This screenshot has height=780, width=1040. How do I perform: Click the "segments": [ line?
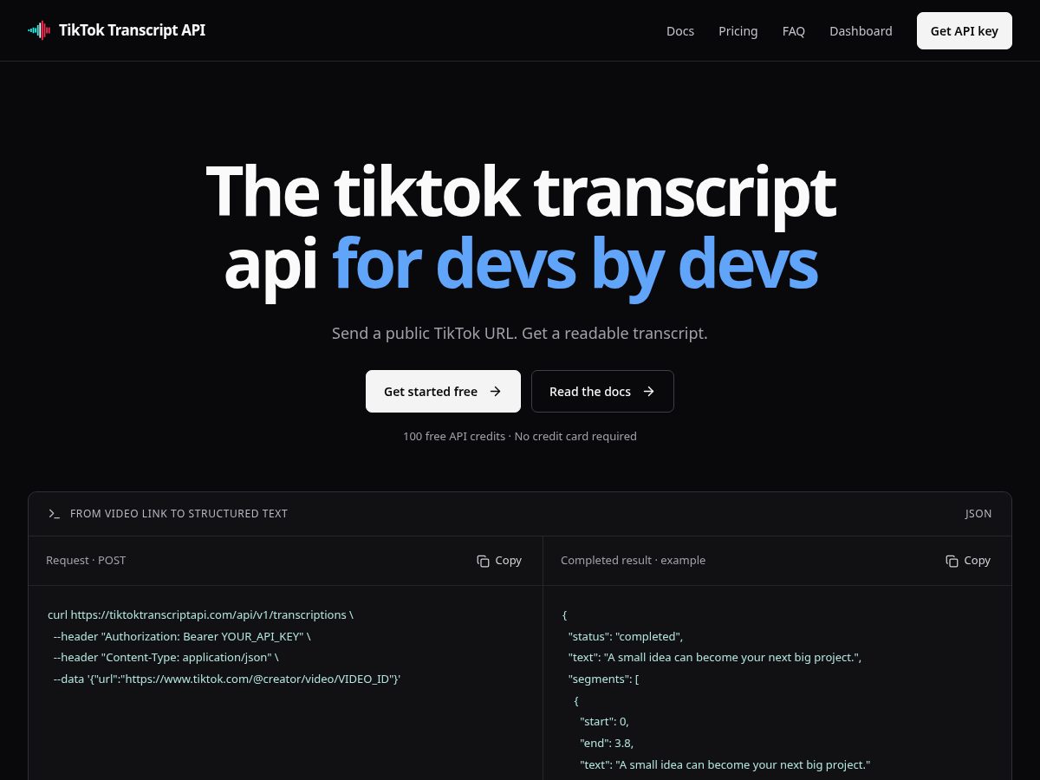pos(603,679)
